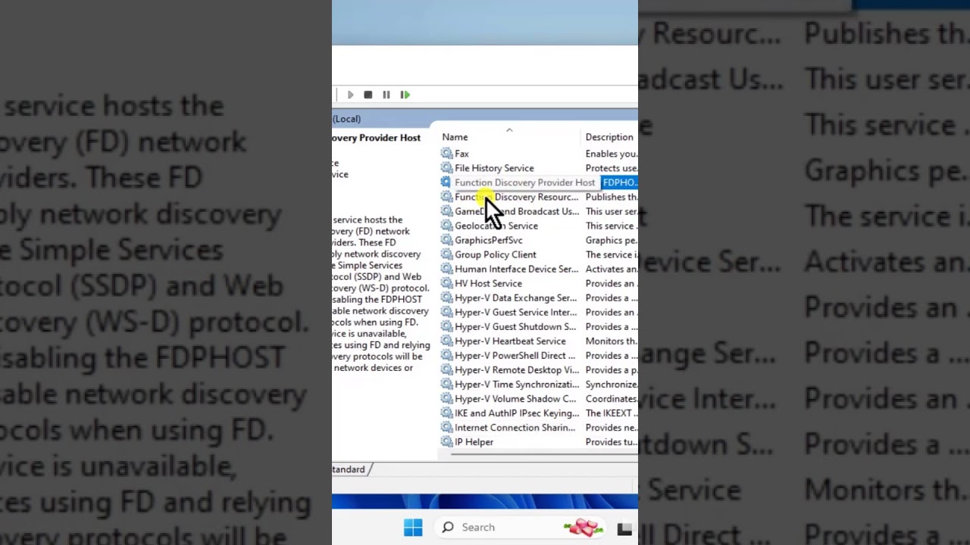The image size is (970, 545).
Task: Open the Windows Start menu
Action: click(413, 528)
